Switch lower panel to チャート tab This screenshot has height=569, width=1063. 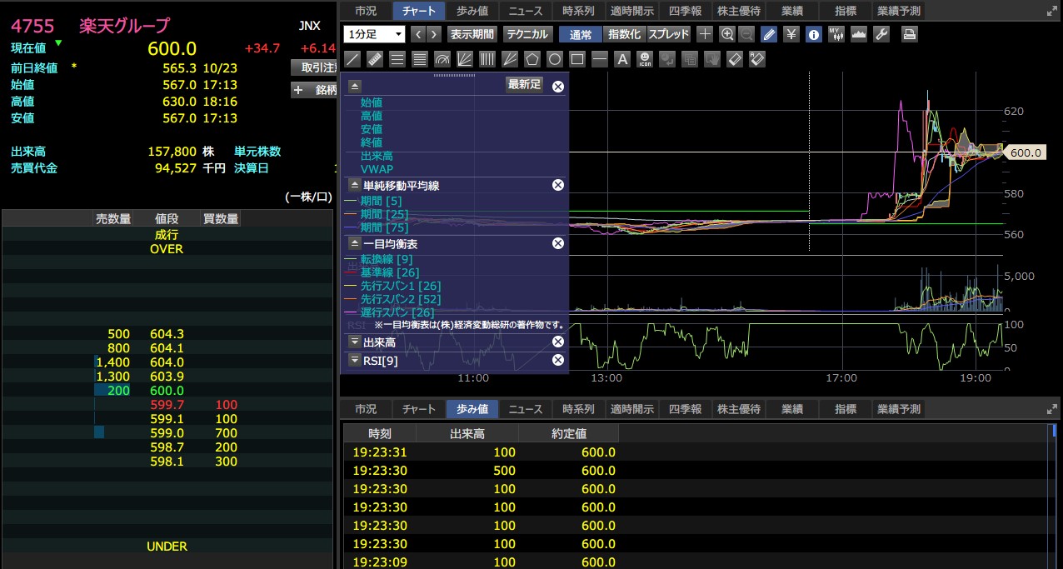(419, 409)
